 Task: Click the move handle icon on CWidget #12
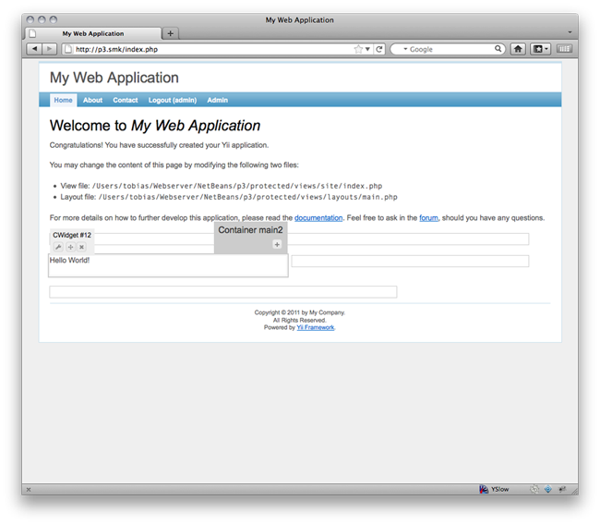[x=70, y=247]
